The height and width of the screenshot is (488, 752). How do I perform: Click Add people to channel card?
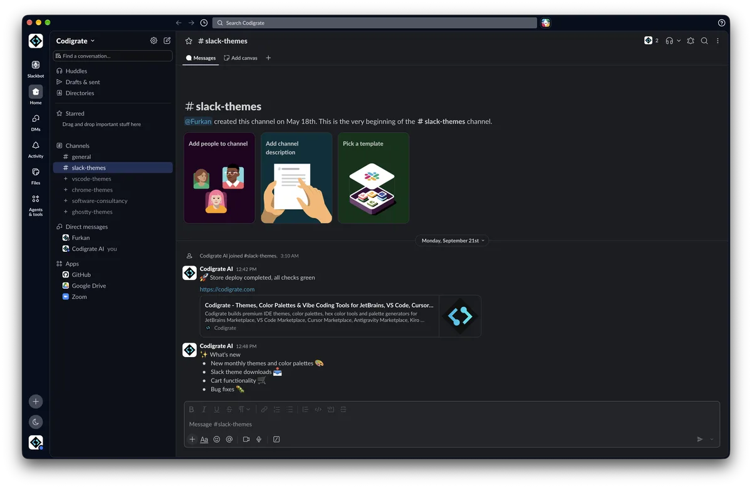pos(219,178)
